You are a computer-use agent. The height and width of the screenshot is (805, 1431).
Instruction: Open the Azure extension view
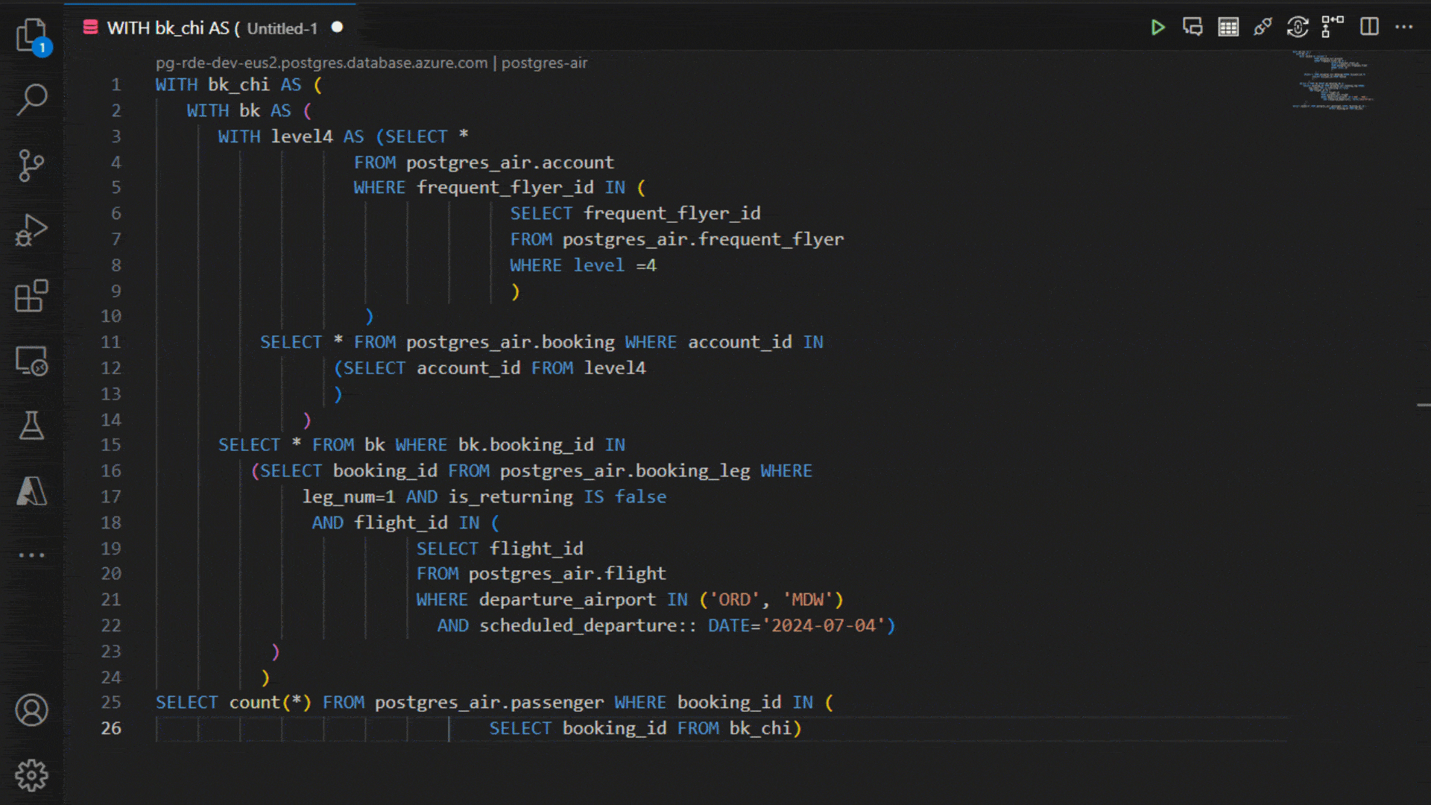coord(31,491)
